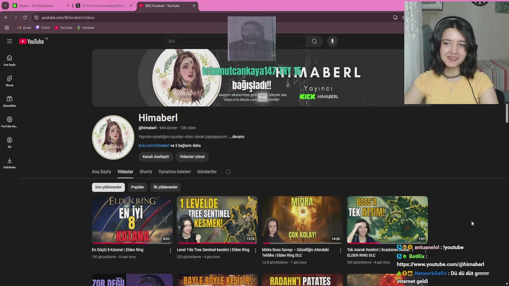
Task: Select the İlk yüklenenler filter chip
Action: [165, 187]
